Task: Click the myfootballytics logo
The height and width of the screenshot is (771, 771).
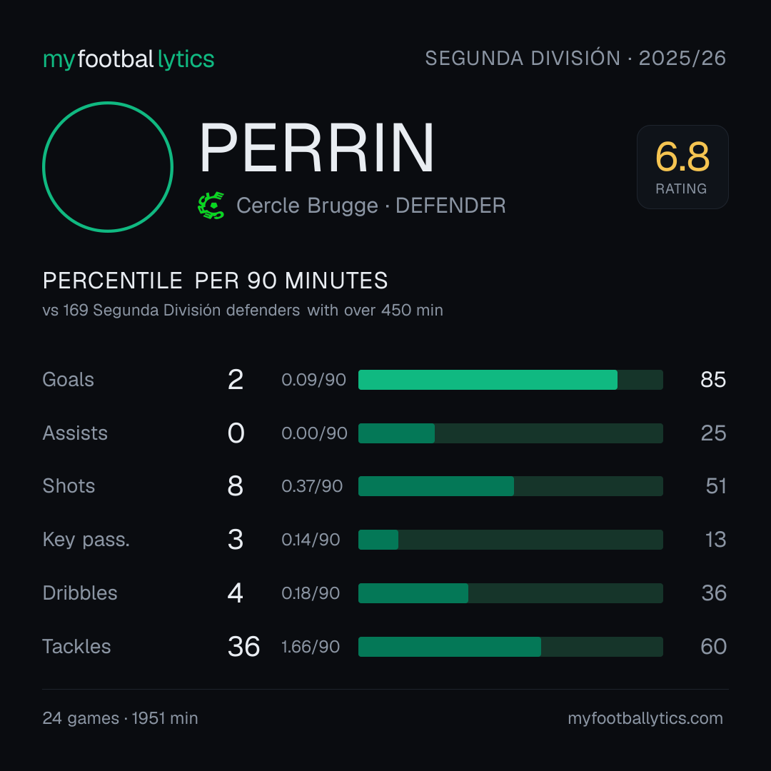Action: pos(128,59)
